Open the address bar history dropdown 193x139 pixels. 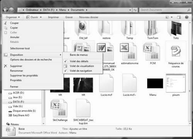click(x=130, y=10)
